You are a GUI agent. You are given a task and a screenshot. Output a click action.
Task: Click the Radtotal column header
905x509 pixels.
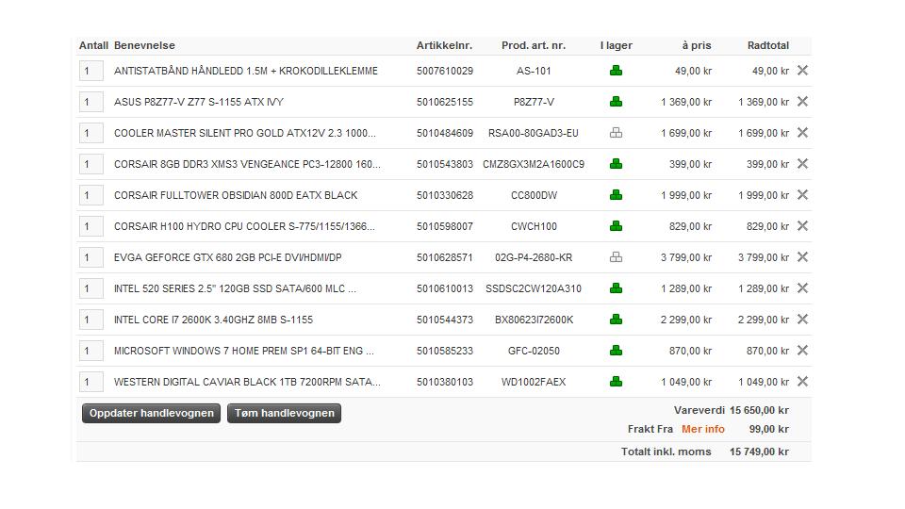[767, 45]
